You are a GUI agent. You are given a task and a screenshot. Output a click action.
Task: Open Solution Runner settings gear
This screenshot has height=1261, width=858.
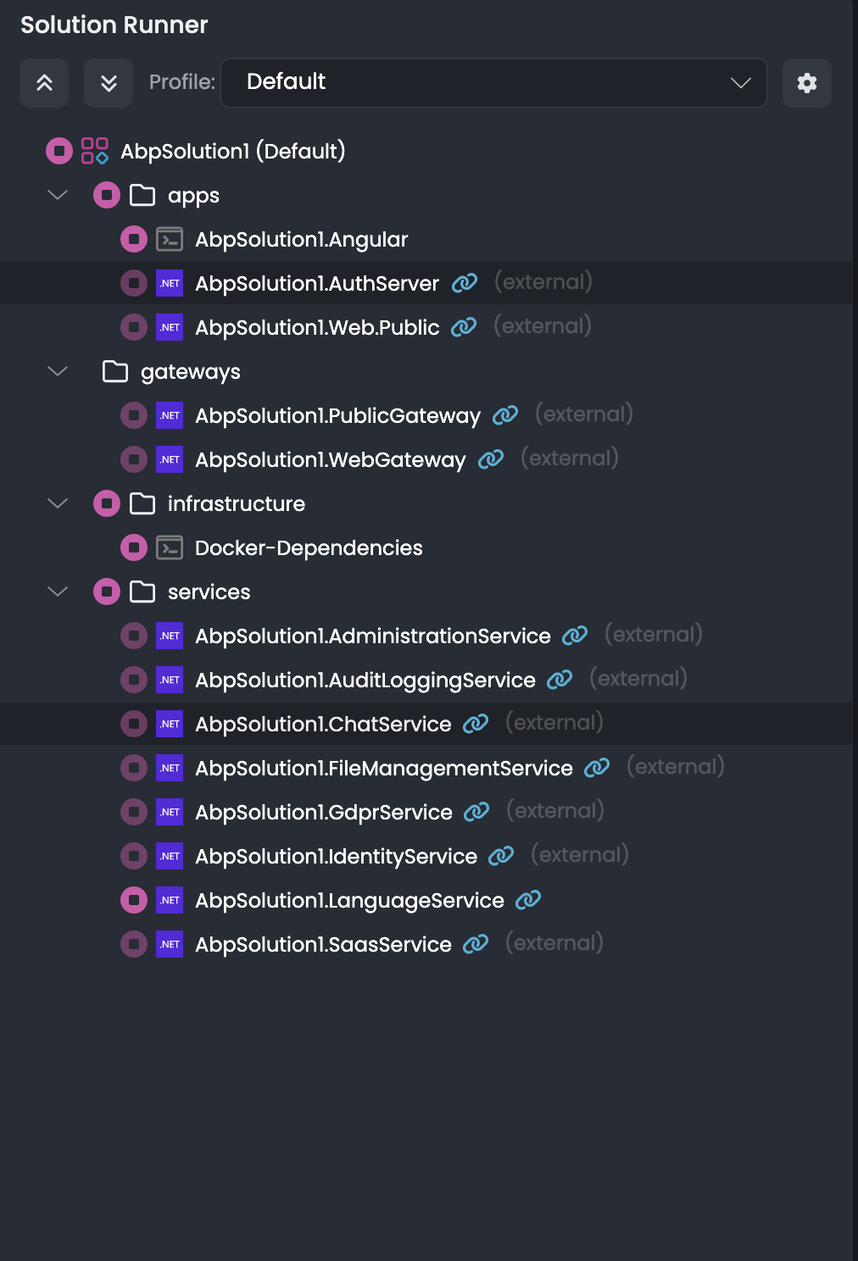806,83
